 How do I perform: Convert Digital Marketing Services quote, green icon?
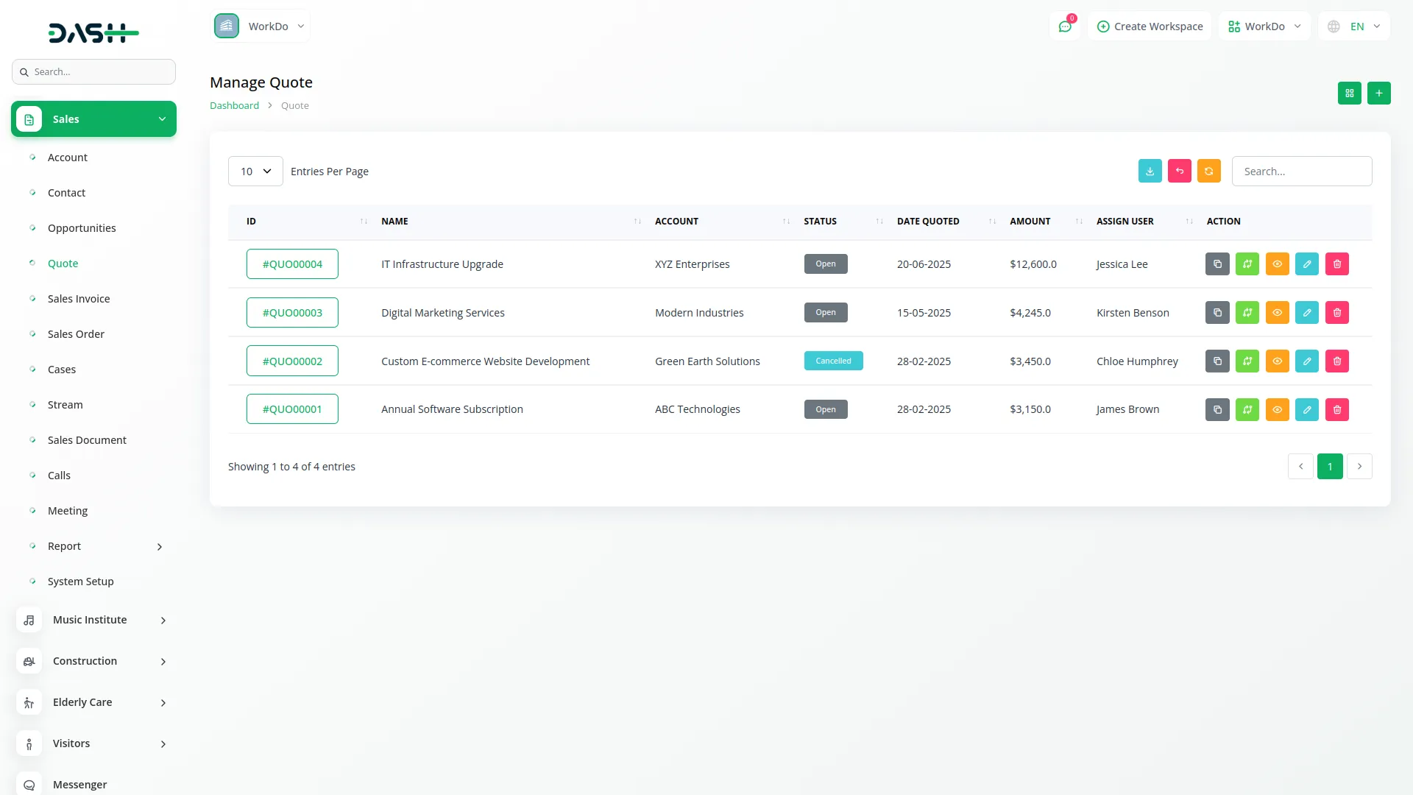point(1247,313)
